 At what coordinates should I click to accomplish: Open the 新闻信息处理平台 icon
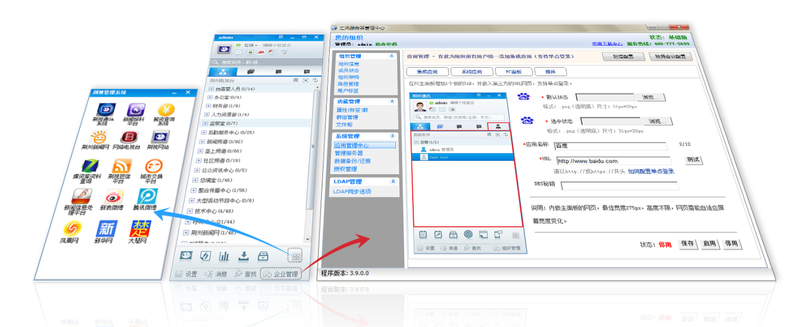tap(81, 196)
